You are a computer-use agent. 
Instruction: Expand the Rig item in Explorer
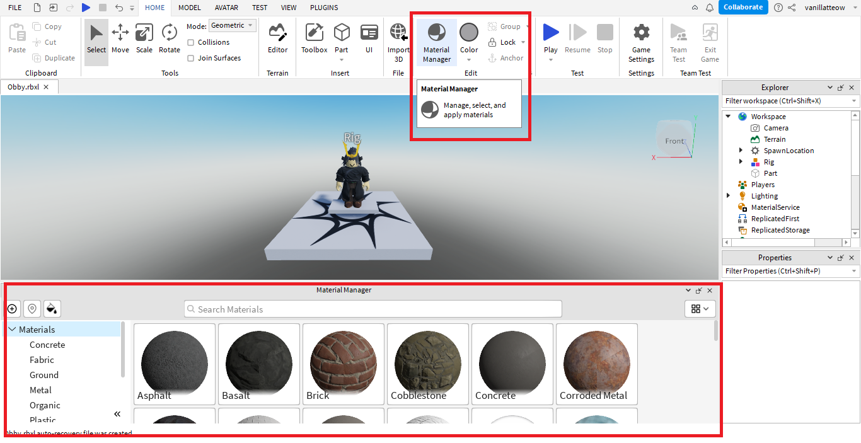(741, 162)
